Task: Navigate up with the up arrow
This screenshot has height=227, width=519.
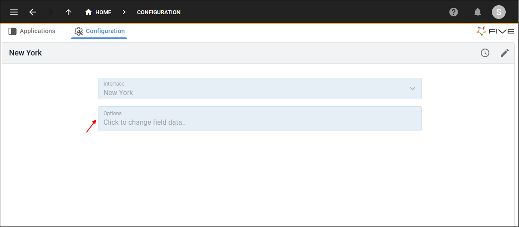Action: [x=68, y=12]
